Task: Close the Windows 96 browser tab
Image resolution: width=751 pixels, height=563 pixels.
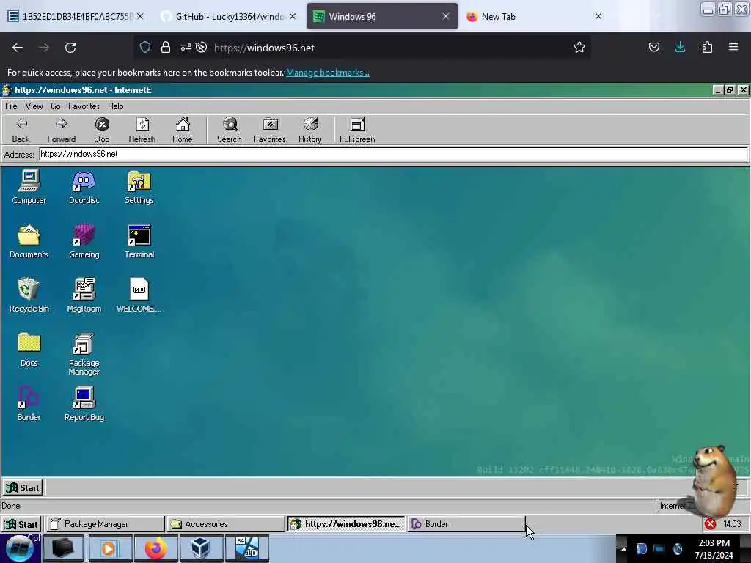Action: pyautogui.click(x=446, y=16)
